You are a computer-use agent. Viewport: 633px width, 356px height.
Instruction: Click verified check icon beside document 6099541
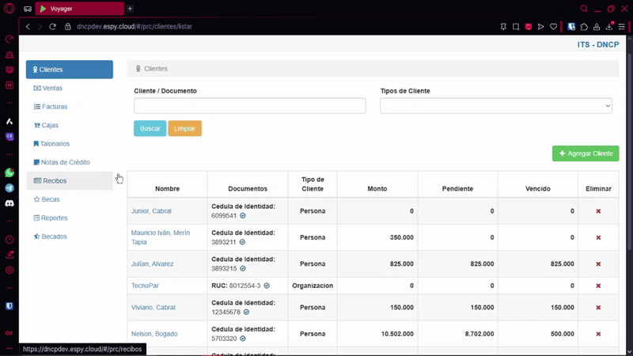tap(243, 216)
